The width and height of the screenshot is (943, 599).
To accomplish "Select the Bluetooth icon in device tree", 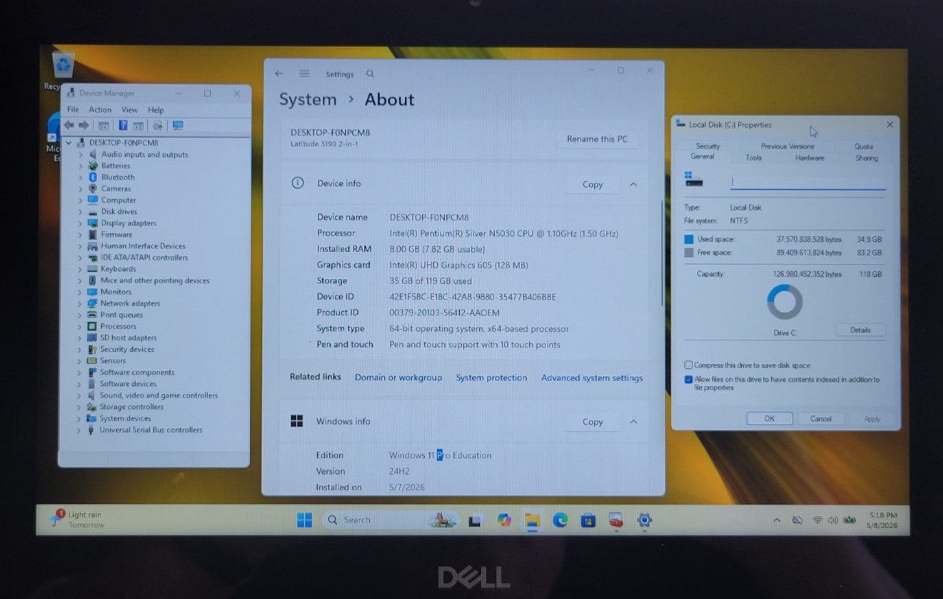I will click(93, 177).
